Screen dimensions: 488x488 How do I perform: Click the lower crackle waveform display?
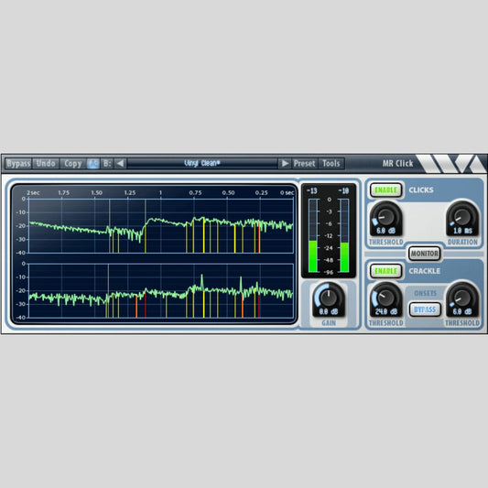click(x=161, y=290)
